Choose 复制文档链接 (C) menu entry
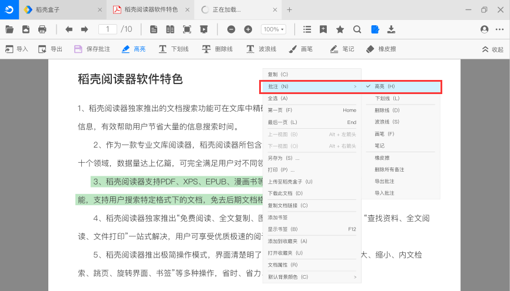Viewport: 510px width, 291px height. click(312, 206)
